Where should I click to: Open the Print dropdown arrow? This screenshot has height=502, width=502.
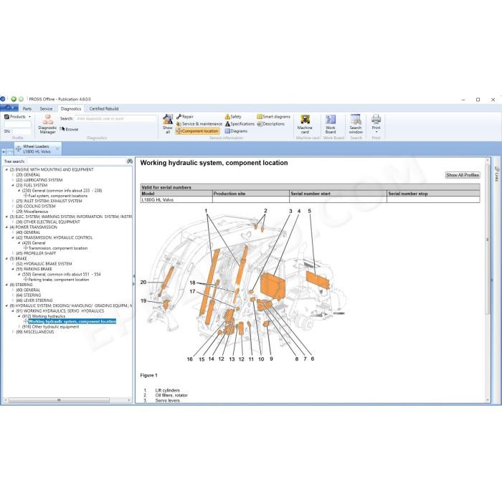tap(376, 132)
